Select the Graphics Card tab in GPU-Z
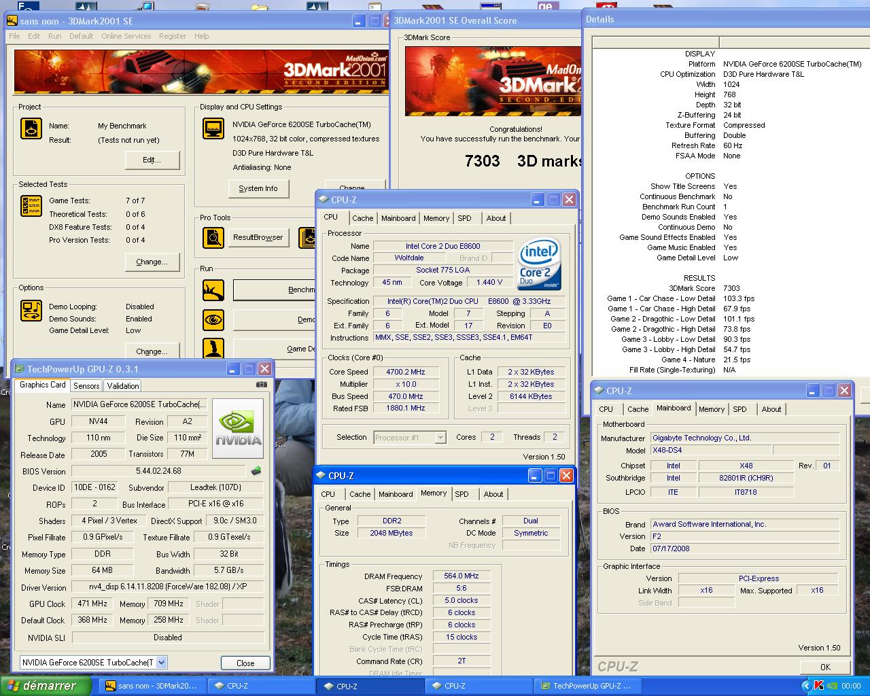The height and width of the screenshot is (696, 870). click(x=43, y=385)
